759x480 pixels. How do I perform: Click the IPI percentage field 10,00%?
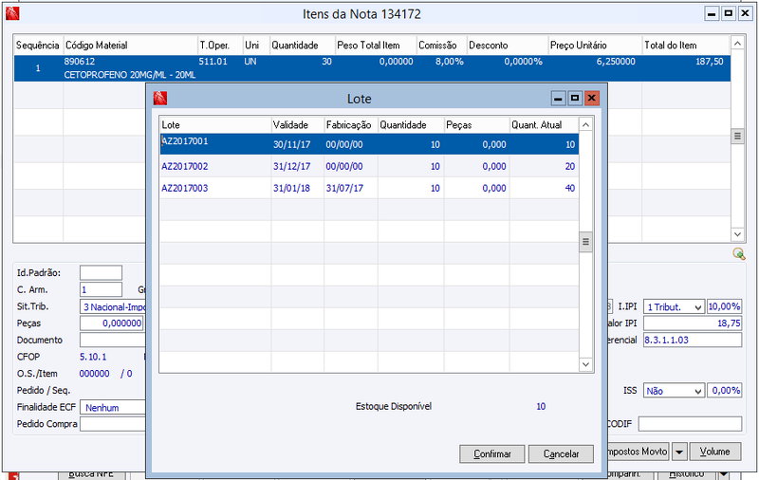724,306
